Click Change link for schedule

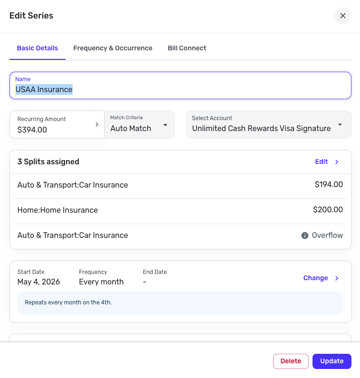coord(315,278)
